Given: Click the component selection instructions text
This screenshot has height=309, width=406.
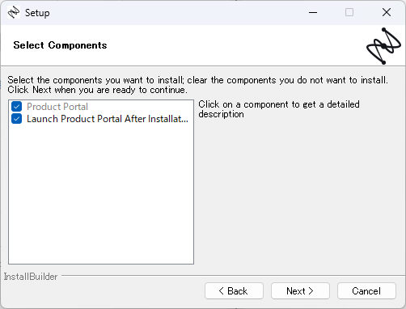Looking at the screenshot, I should pyautogui.click(x=197, y=85).
